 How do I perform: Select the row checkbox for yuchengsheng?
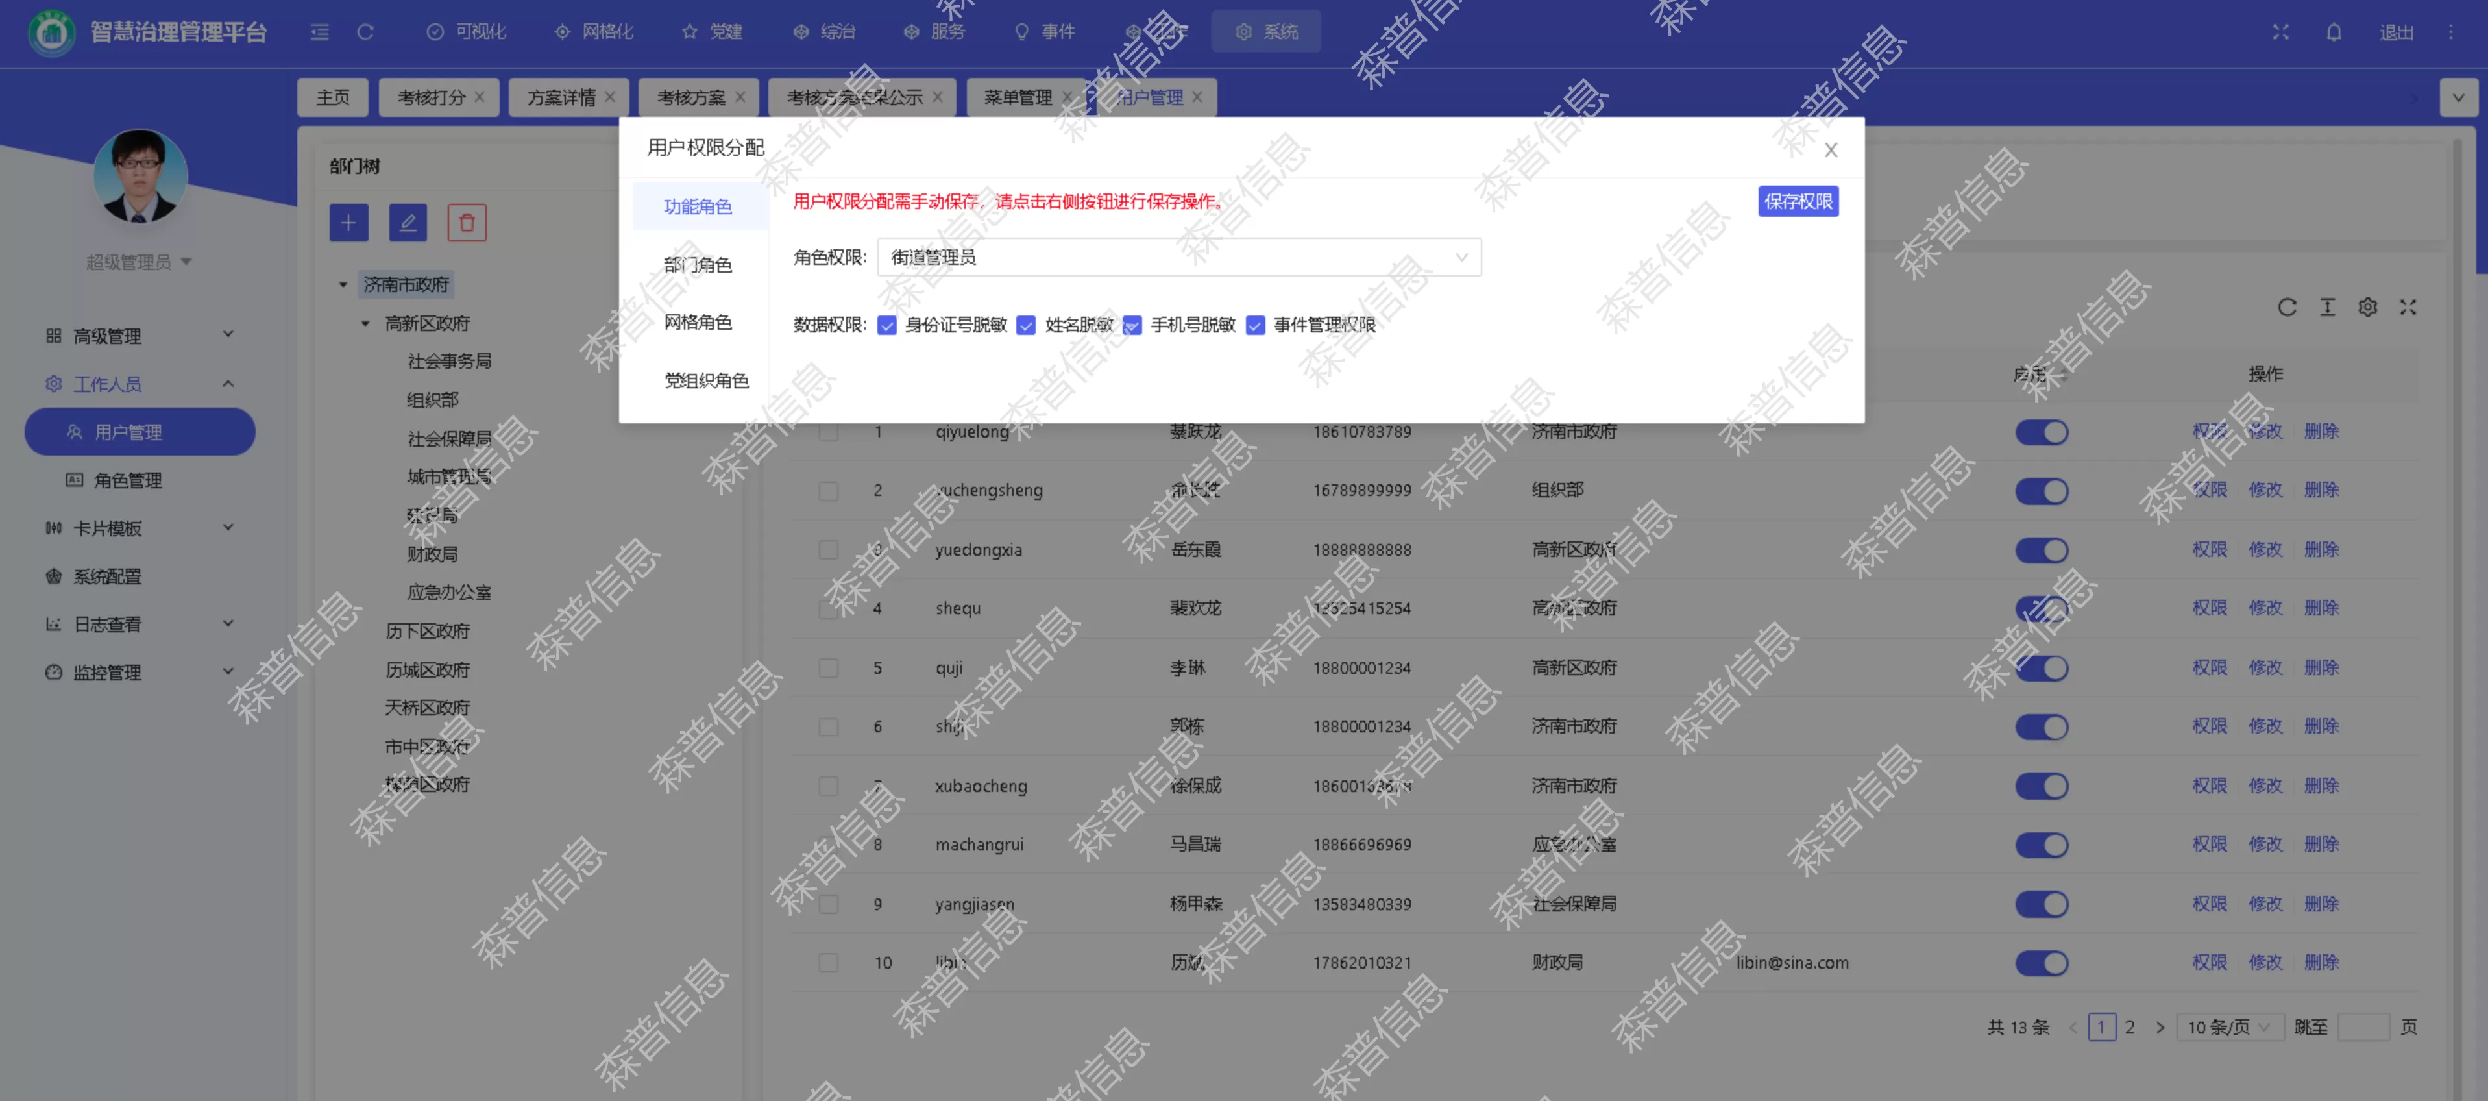[828, 491]
